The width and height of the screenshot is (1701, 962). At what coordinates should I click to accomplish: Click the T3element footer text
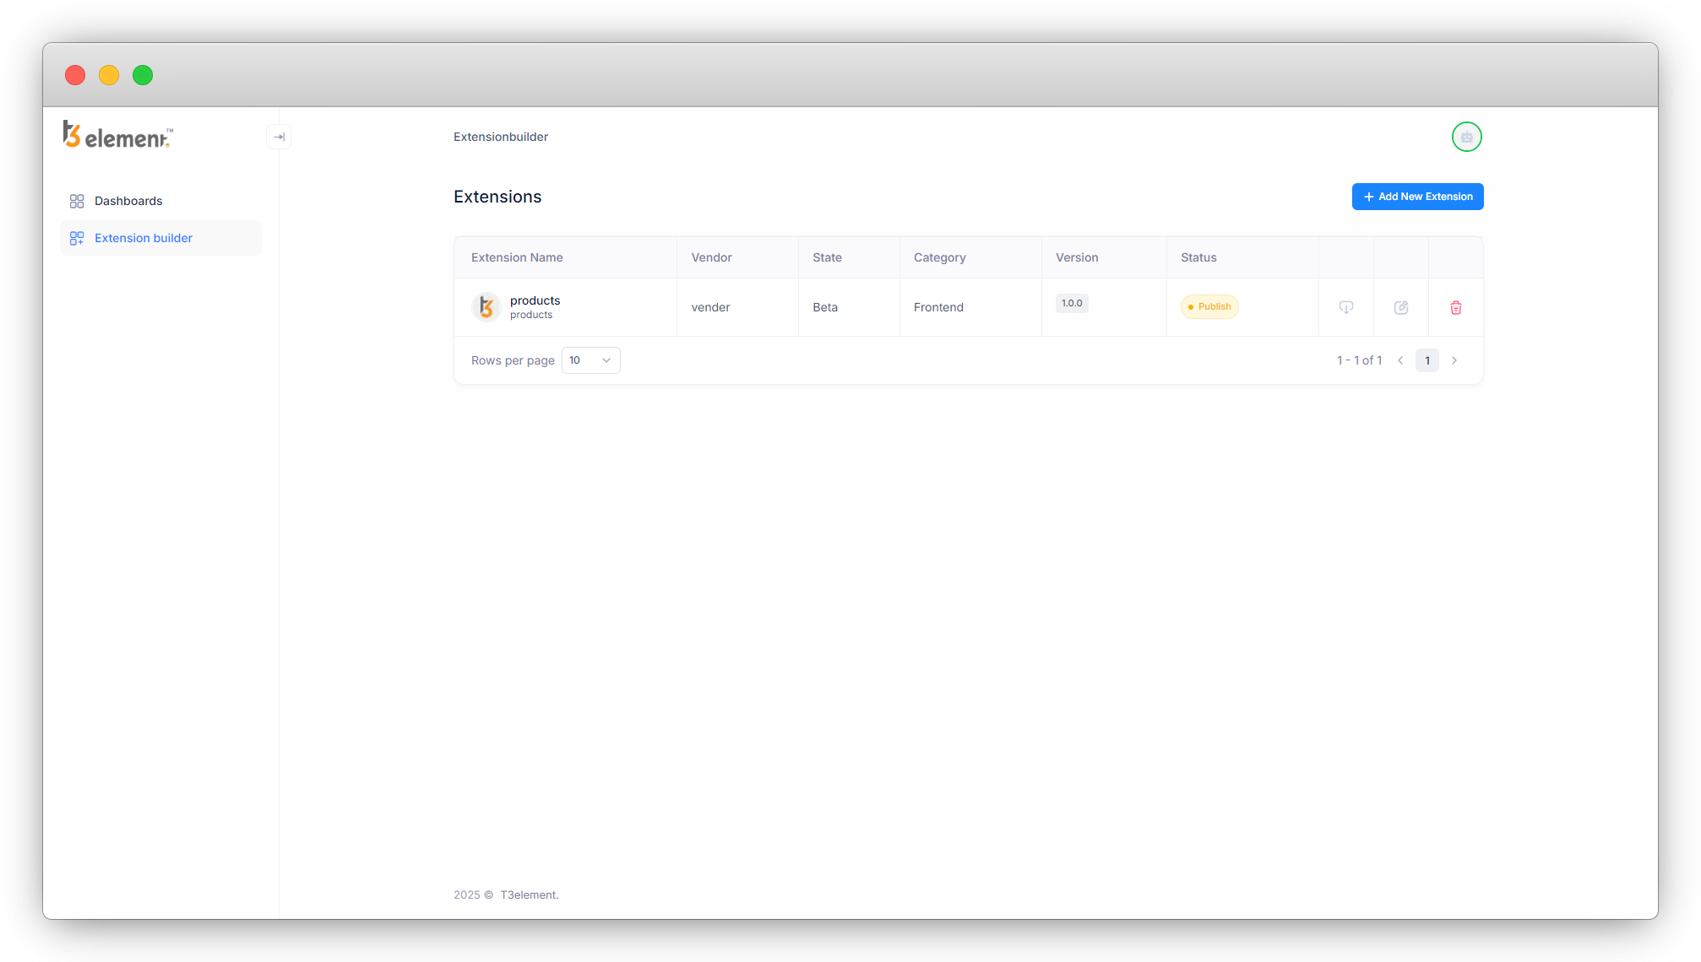point(529,894)
